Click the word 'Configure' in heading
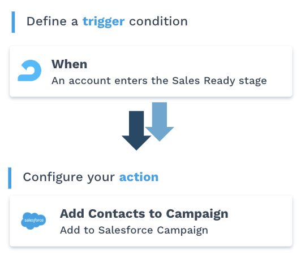301x255 pixels. point(53,177)
